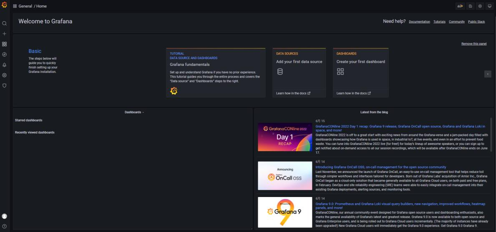
Task: Open the Explore compass icon
Action: point(5,55)
